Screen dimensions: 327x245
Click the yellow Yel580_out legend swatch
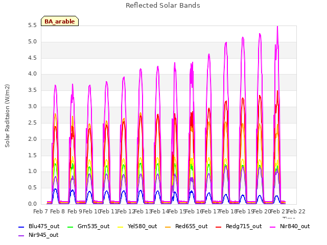point(121,227)
